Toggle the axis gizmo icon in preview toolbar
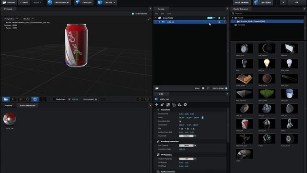Viewport: 307px width, 173px height. [x=43, y=99]
